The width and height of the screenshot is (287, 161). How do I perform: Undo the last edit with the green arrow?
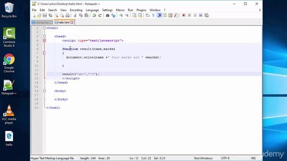click(x=94, y=16)
